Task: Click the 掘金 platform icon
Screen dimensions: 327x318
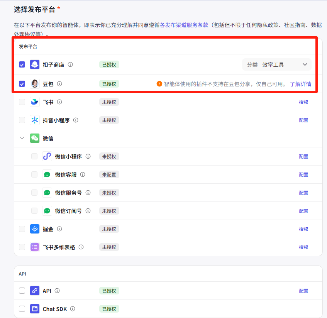Action: [34, 229]
